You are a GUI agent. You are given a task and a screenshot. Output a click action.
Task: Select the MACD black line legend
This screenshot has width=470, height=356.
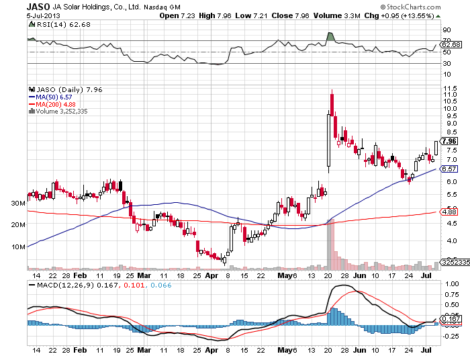pyautogui.click(x=32, y=285)
